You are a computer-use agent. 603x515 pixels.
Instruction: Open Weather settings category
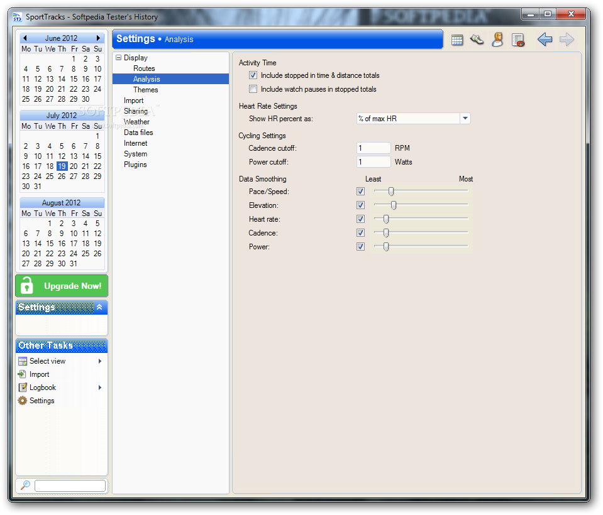pos(136,122)
